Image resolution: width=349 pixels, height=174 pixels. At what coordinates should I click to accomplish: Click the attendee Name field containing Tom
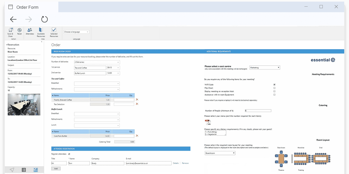click(79, 163)
